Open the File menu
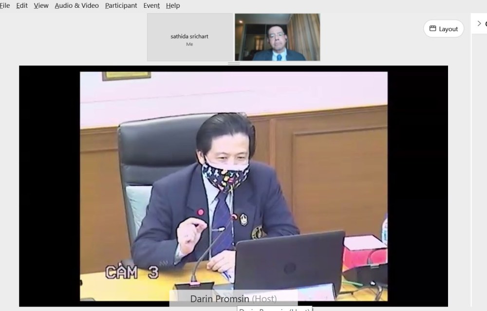This screenshot has height=311, width=487. tap(5, 5)
